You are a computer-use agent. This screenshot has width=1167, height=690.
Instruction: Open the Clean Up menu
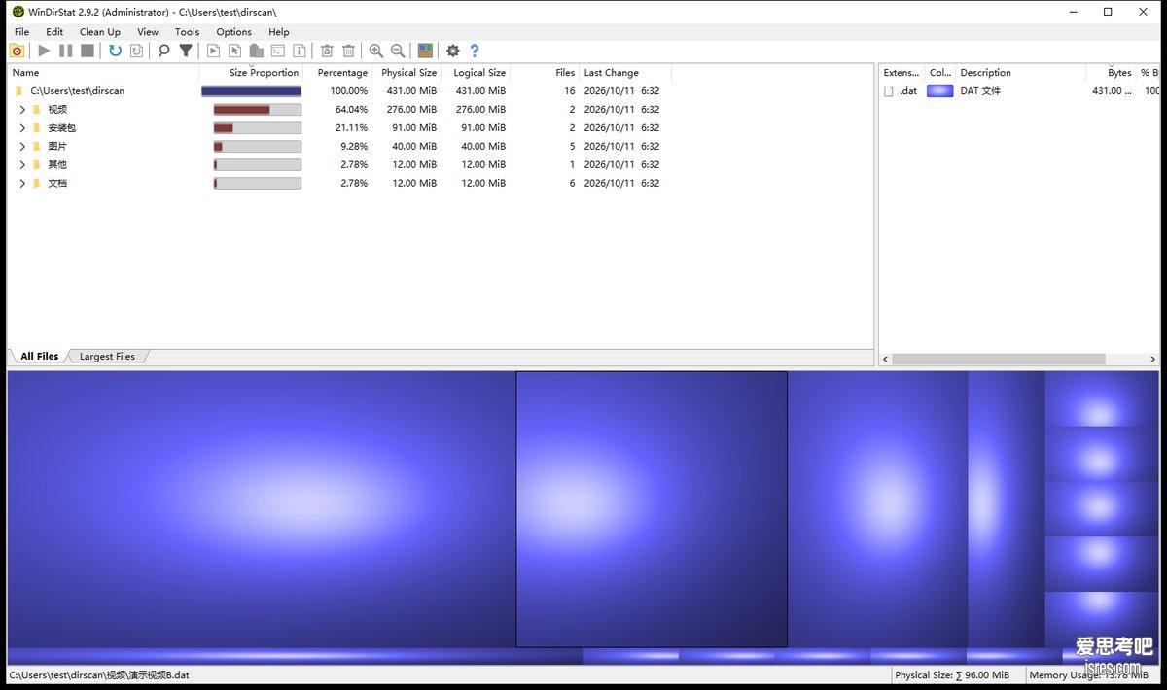click(100, 32)
